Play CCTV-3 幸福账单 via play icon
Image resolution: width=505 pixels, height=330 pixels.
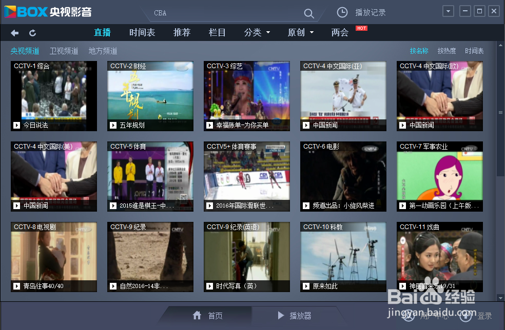coord(210,125)
